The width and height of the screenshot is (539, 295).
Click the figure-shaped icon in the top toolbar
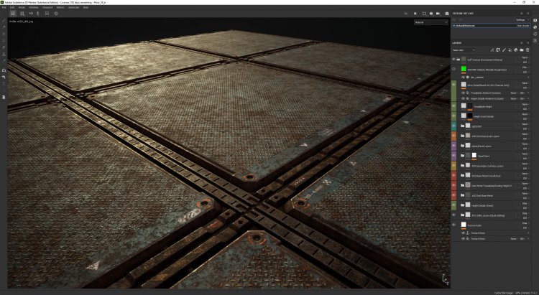click(38, 14)
